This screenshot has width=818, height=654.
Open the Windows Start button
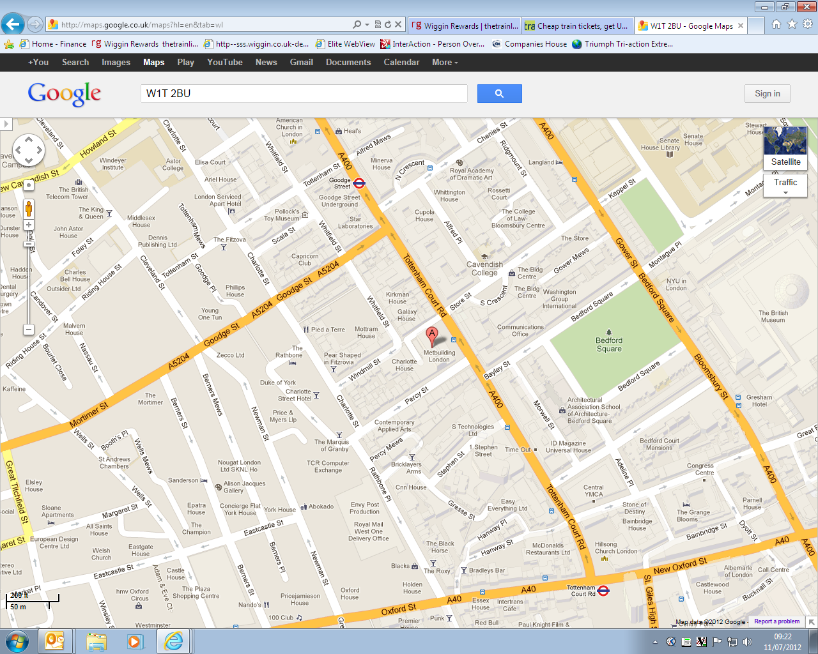pyautogui.click(x=17, y=641)
